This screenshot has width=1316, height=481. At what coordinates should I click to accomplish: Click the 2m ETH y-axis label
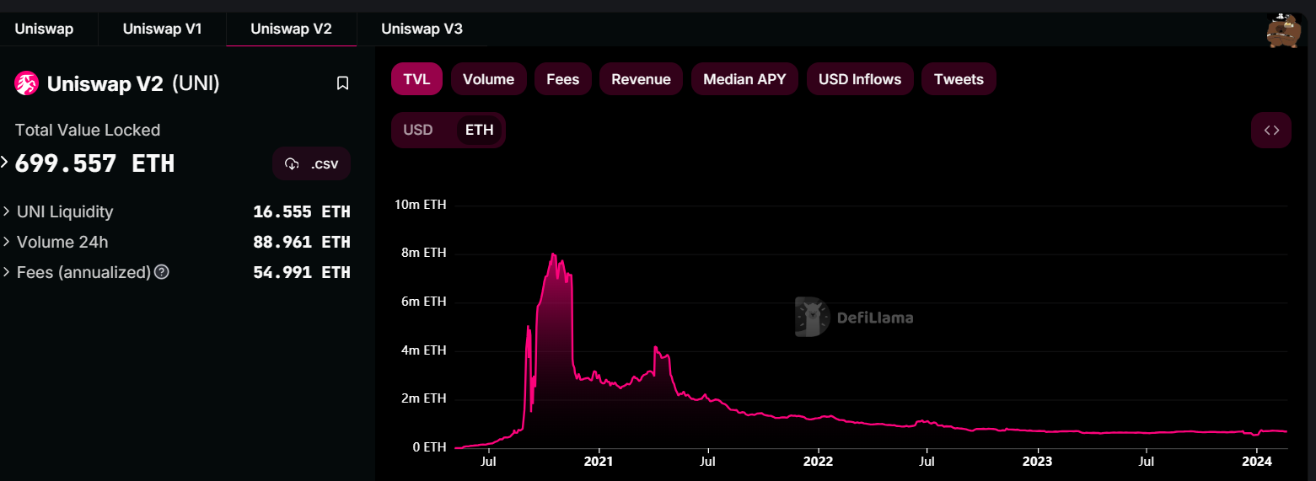(x=423, y=398)
